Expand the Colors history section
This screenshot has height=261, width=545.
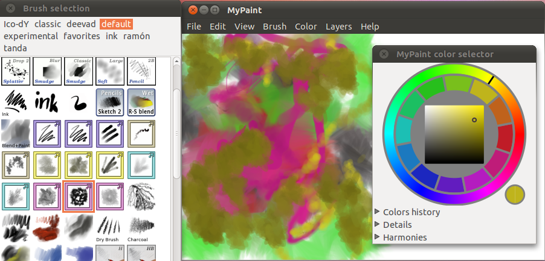pos(407,212)
